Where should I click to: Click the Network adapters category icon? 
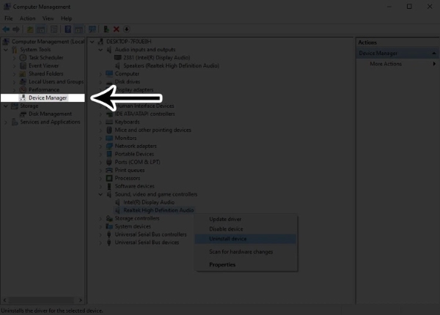point(109,146)
